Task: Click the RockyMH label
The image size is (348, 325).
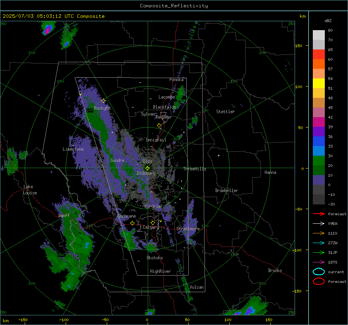Action: (x=102, y=108)
